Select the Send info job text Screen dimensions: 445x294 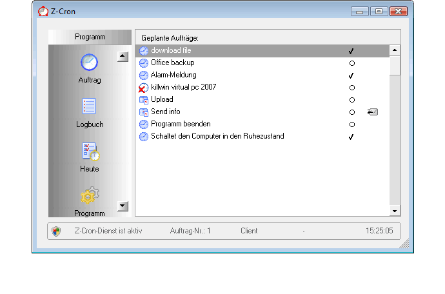coord(166,112)
